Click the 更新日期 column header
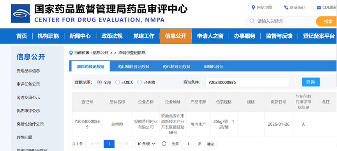Screen dimensions: 337x151 pyautogui.click(x=279, y=102)
